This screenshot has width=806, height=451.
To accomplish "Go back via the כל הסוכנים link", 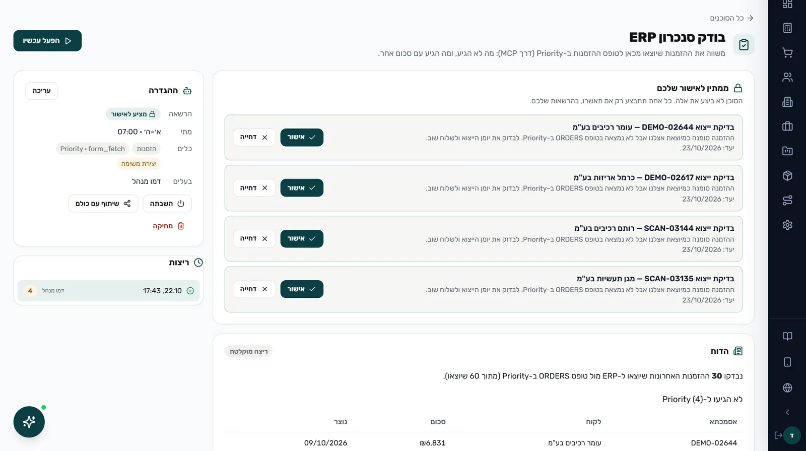I will [x=731, y=18].
